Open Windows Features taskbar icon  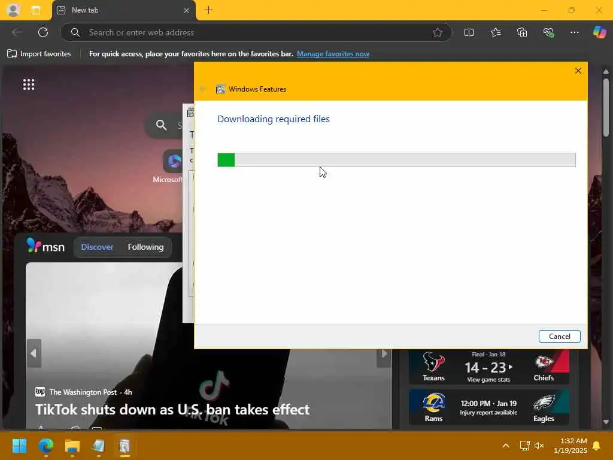pyautogui.click(x=125, y=446)
